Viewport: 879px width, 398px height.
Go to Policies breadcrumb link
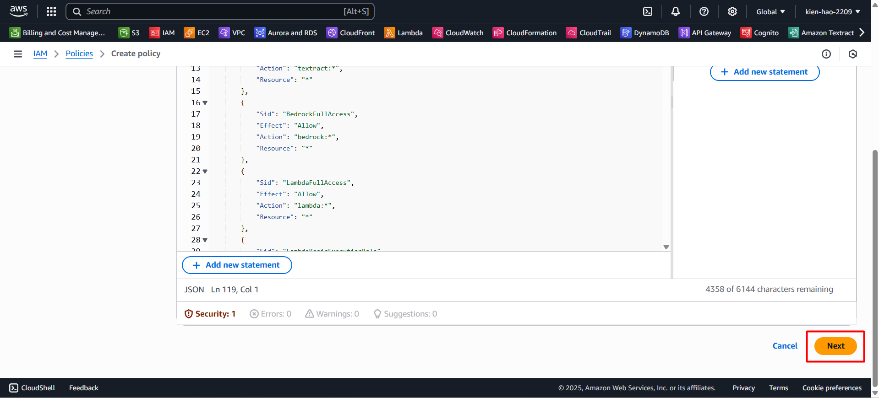(79, 54)
